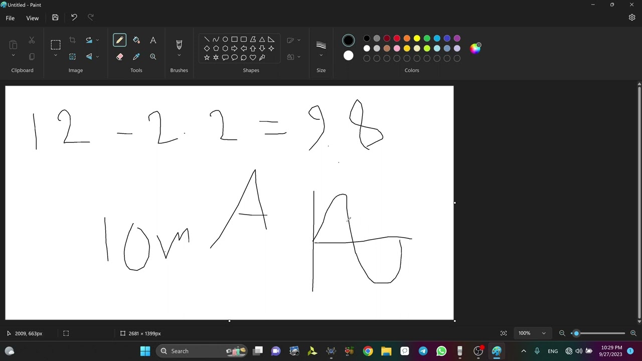Click the Size line-thickness icon
The height and width of the screenshot is (361, 642).
[321, 45]
